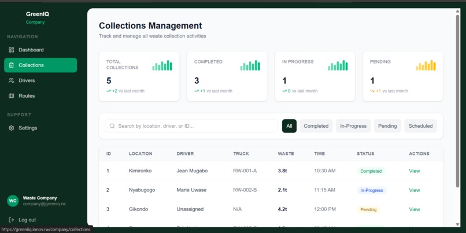
Task: Click the scrollbar up arrow
Action: tap(457, 12)
